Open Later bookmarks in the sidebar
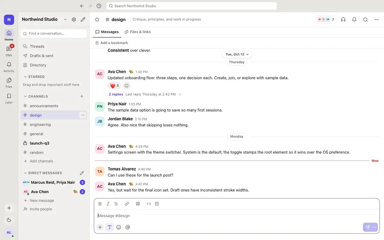 9,98
